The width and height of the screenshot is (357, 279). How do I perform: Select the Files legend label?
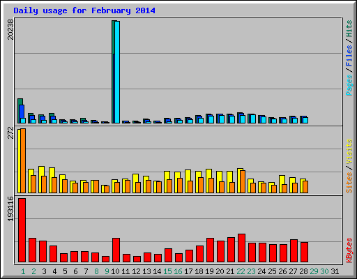click(349, 55)
